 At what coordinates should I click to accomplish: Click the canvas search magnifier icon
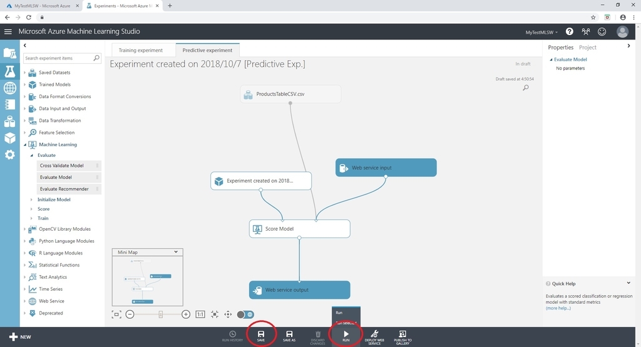526,88
